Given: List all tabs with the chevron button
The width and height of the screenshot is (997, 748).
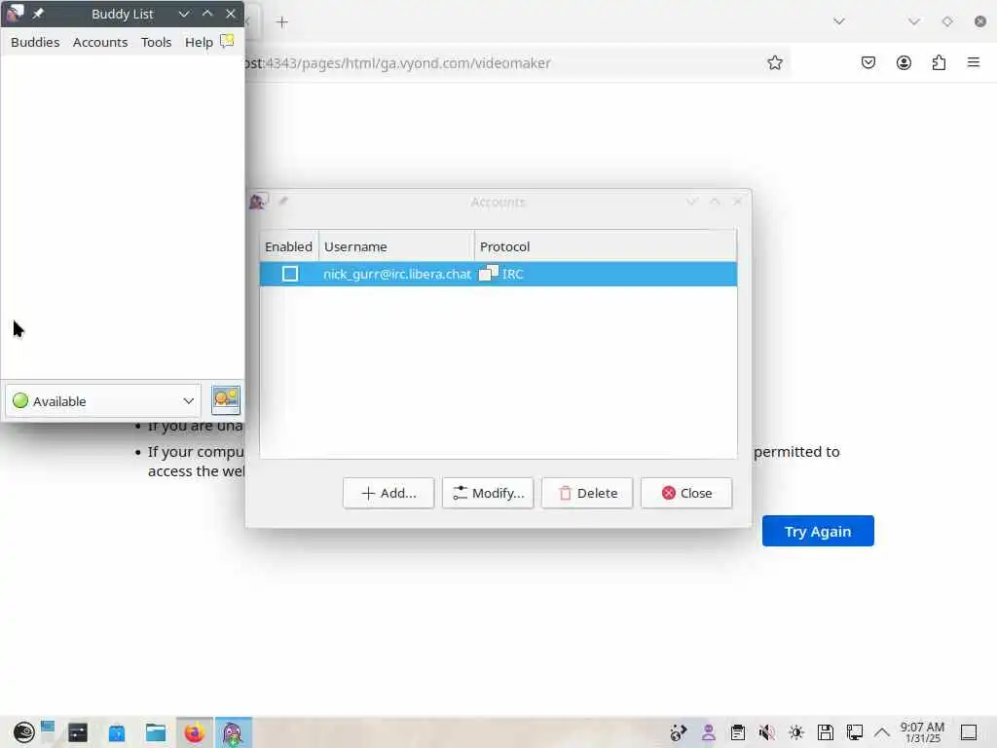Looking at the screenshot, I should (x=838, y=21).
